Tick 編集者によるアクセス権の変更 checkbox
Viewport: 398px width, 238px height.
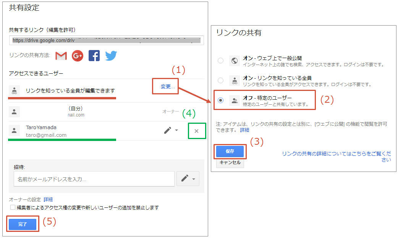click(13, 207)
